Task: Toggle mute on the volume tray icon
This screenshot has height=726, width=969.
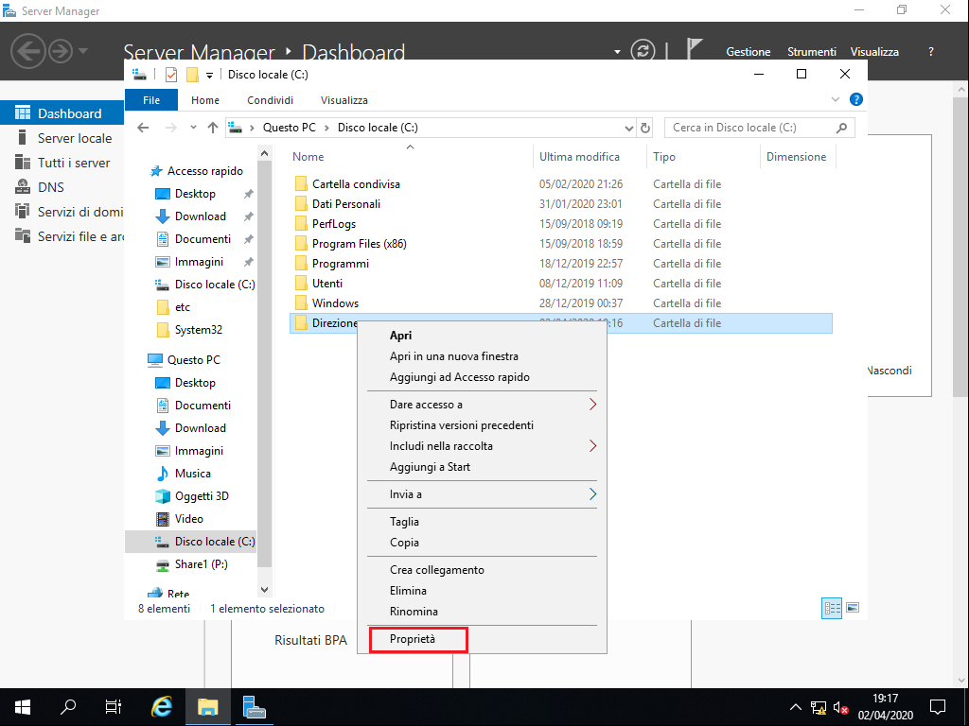Action: [x=839, y=707]
